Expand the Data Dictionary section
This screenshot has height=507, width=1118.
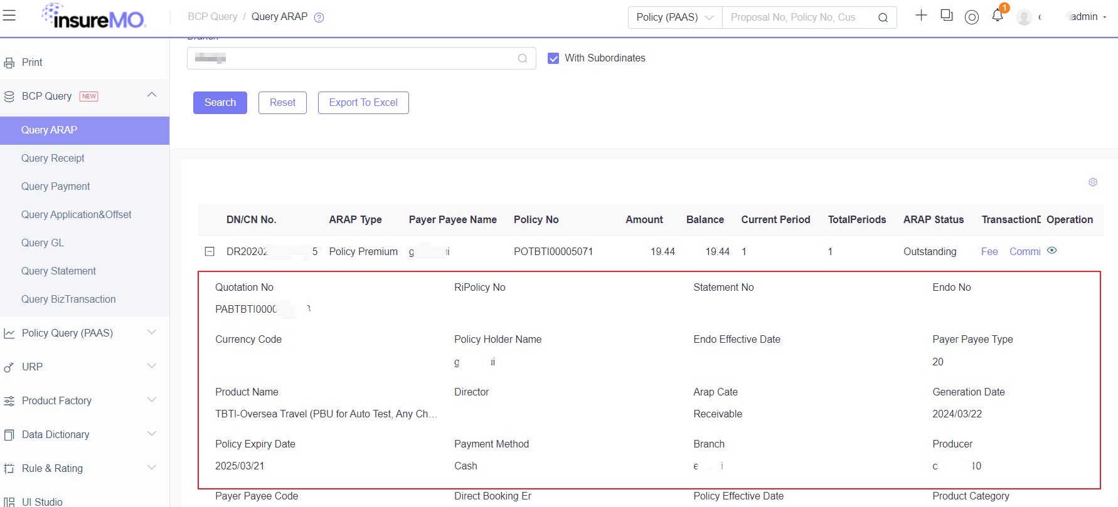pyautogui.click(x=152, y=433)
